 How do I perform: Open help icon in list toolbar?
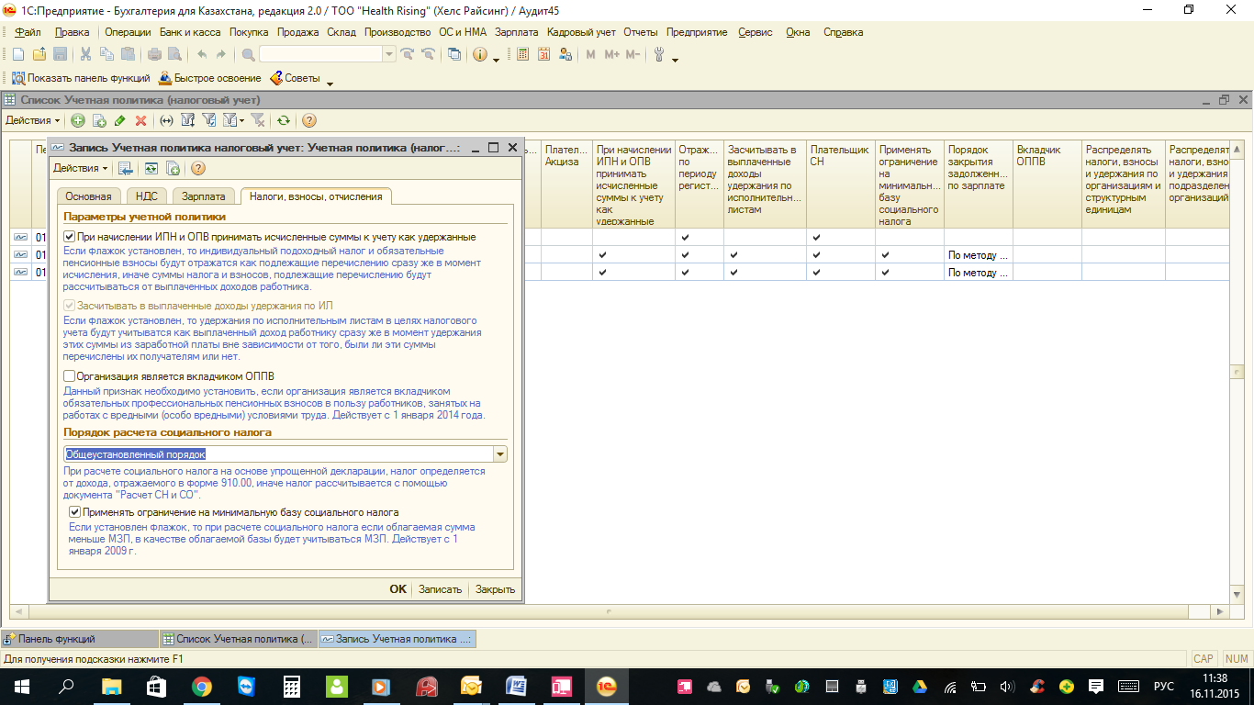tap(309, 120)
